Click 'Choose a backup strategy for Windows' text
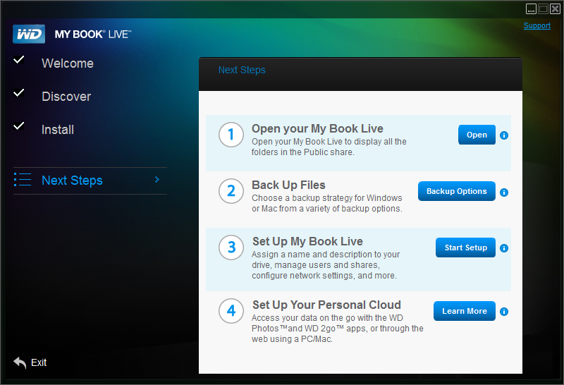Screen dimensions: 564x385 pyautogui.click(x=326, y=198)
